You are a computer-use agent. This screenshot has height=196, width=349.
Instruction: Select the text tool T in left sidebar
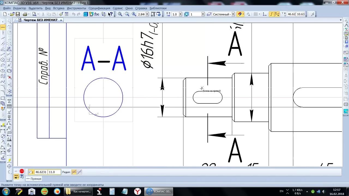pos(9,101)
